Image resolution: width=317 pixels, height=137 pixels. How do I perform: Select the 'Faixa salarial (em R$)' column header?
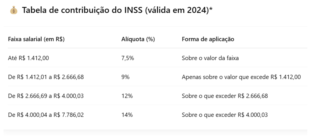[x=36, y=39]
